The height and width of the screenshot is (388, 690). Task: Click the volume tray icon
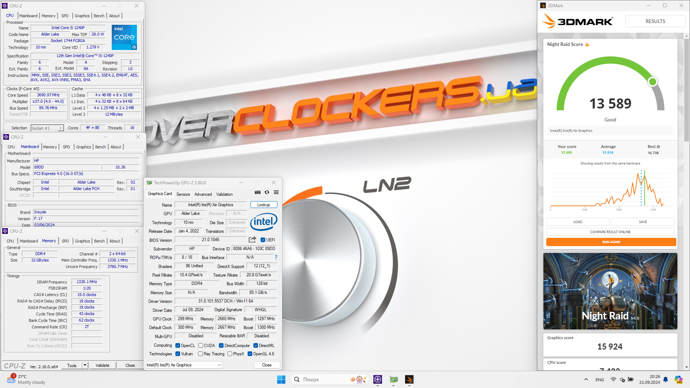(x=622, y=379)
